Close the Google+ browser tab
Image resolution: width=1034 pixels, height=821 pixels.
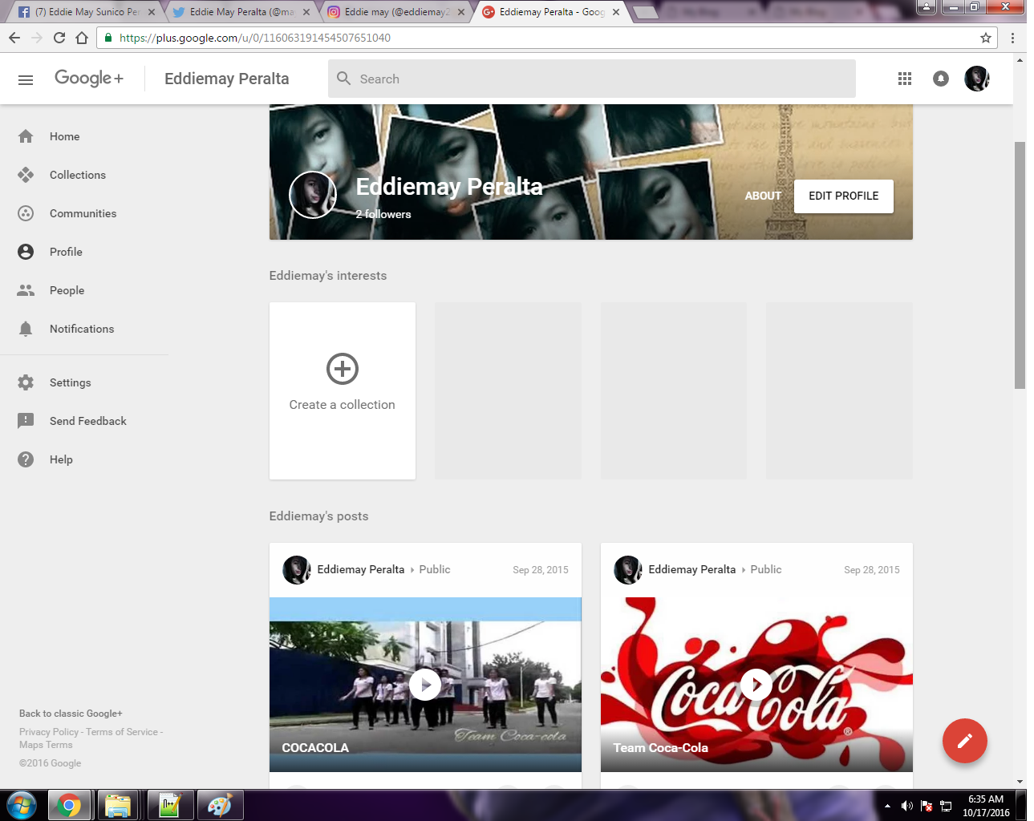coord(616,12)
